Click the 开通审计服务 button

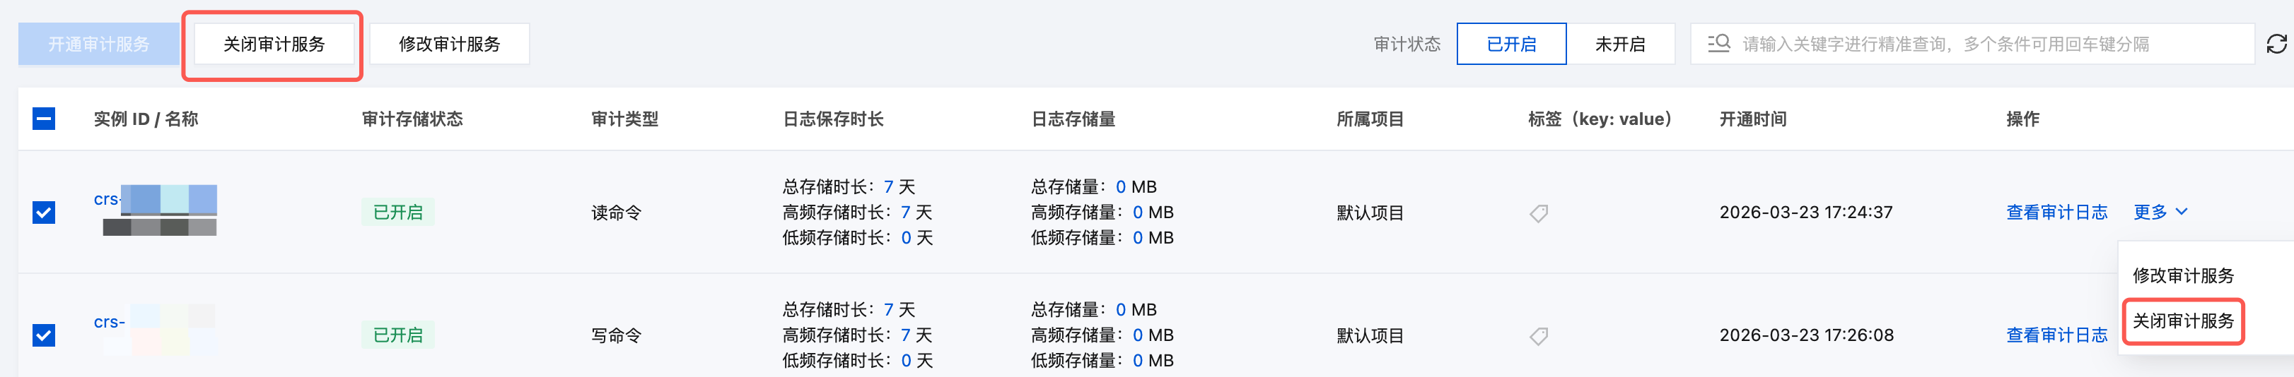pos(98,44)
